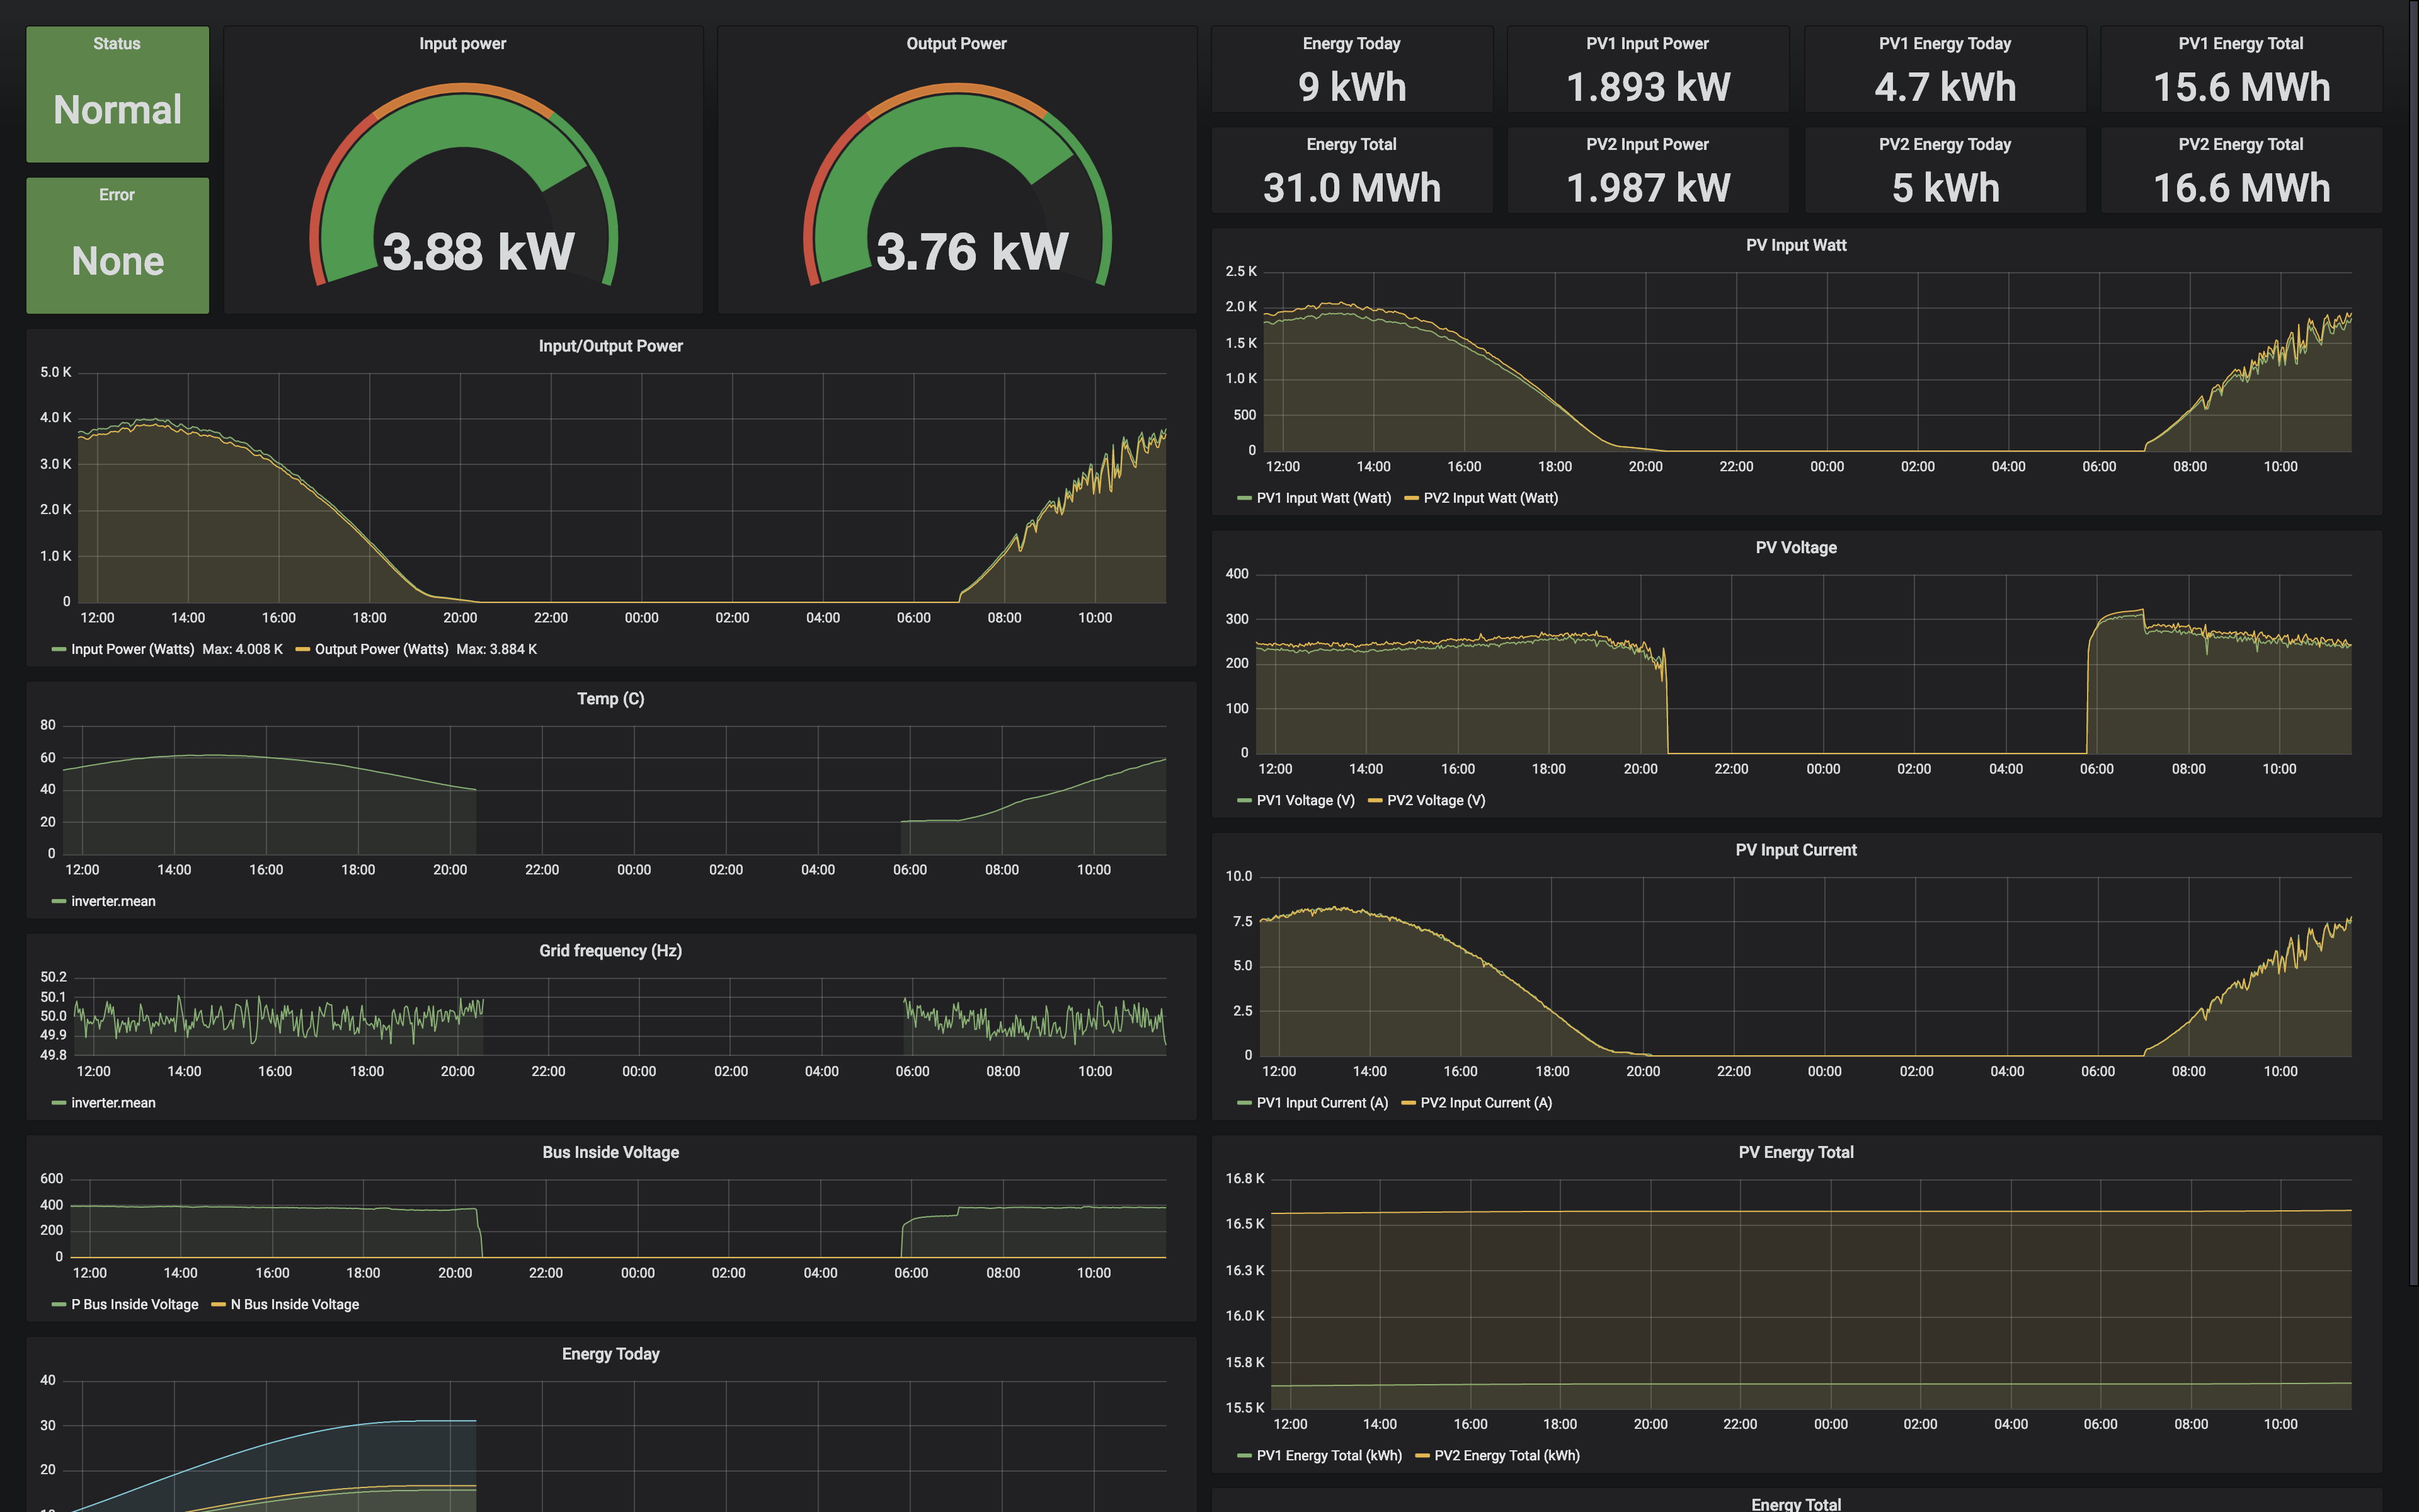Click the None error value

[x=117, y=262]
